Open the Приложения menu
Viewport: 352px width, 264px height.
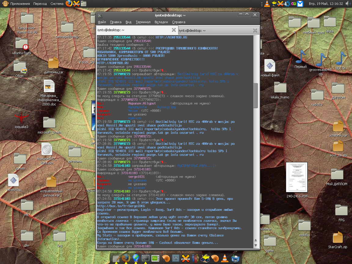(20, 4)
